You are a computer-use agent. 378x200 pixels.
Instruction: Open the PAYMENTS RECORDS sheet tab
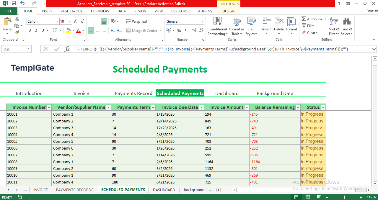pos(75,190)
